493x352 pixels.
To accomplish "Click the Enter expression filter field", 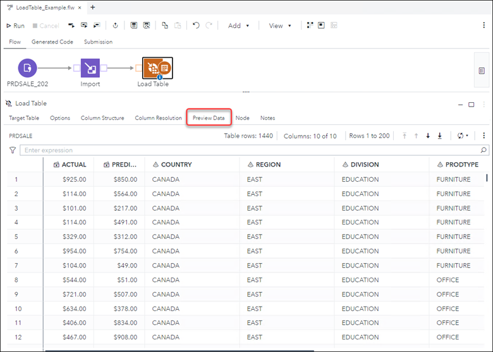I will tap(250, 150).
